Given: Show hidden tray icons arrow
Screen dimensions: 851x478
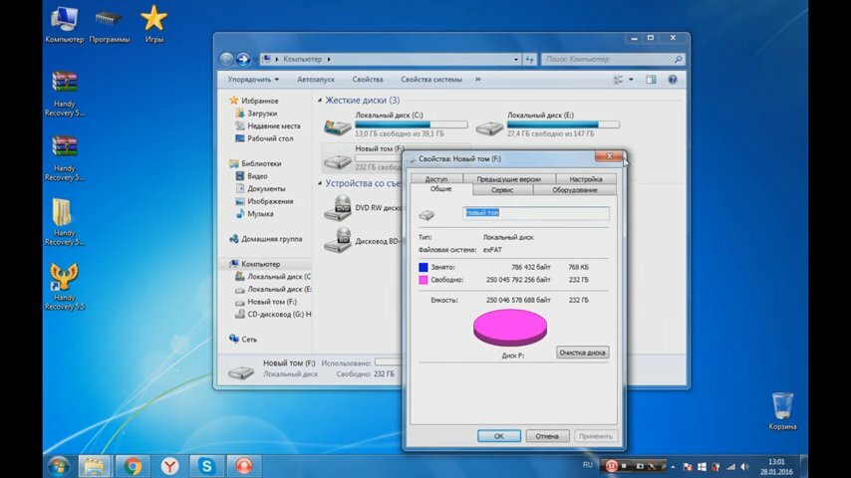Looking at the screenshot, I should pyautogui.click(x=673, y=467).
